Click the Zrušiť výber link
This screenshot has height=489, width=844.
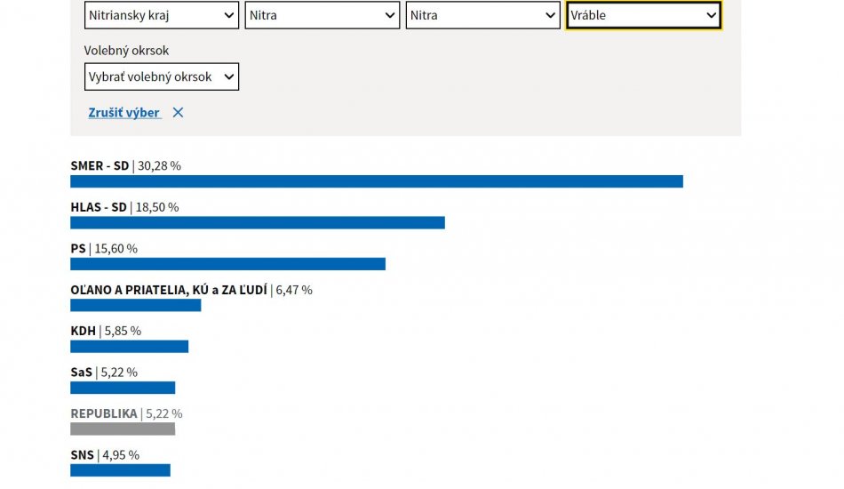point(124,113)
